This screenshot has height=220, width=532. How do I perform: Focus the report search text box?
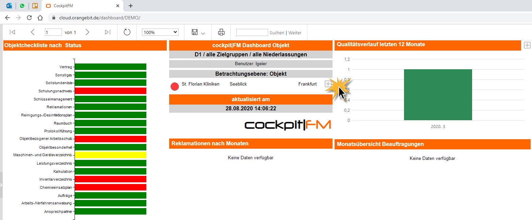pos(252,33)
